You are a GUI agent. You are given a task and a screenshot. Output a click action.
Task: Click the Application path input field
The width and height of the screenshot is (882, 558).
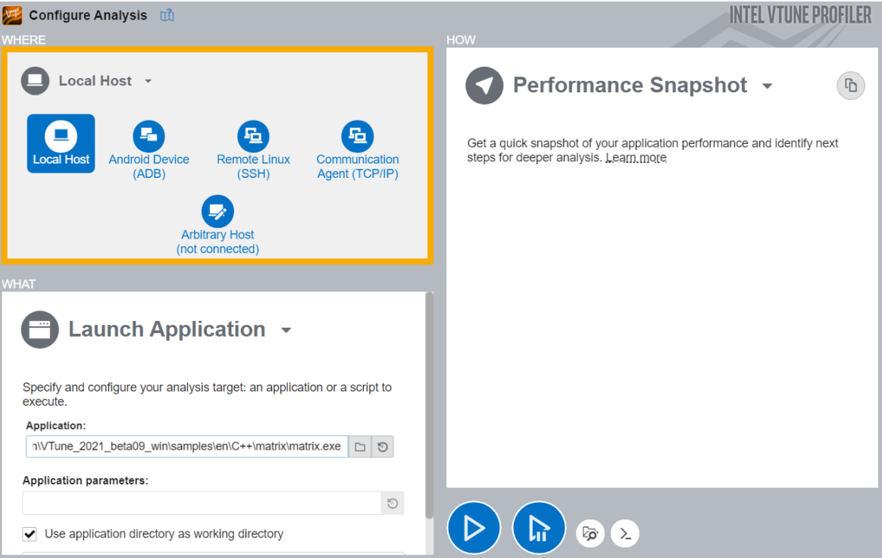[x=186, y=447]
